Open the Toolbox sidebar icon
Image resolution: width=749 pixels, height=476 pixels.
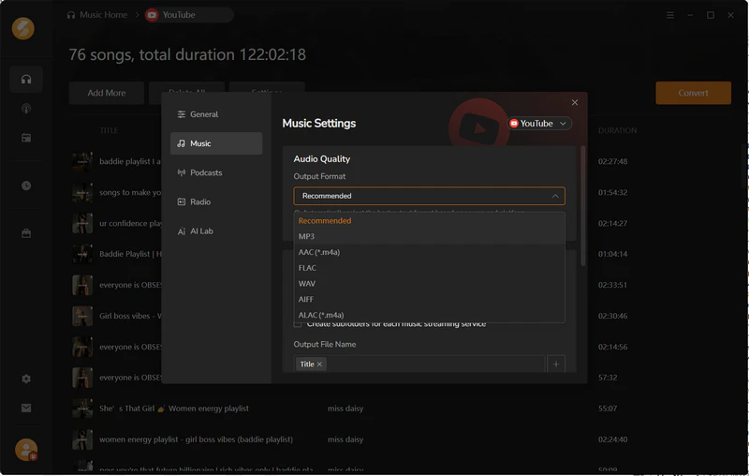pos(26,233)
